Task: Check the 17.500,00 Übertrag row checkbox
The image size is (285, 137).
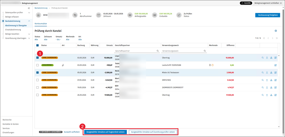Action: 38,95
